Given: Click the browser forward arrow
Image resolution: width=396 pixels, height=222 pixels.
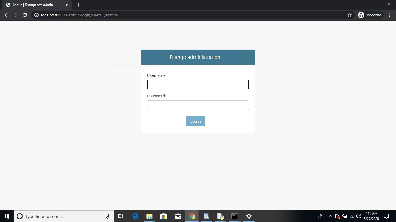Looking at the screenshot, I should coord(16,15).
